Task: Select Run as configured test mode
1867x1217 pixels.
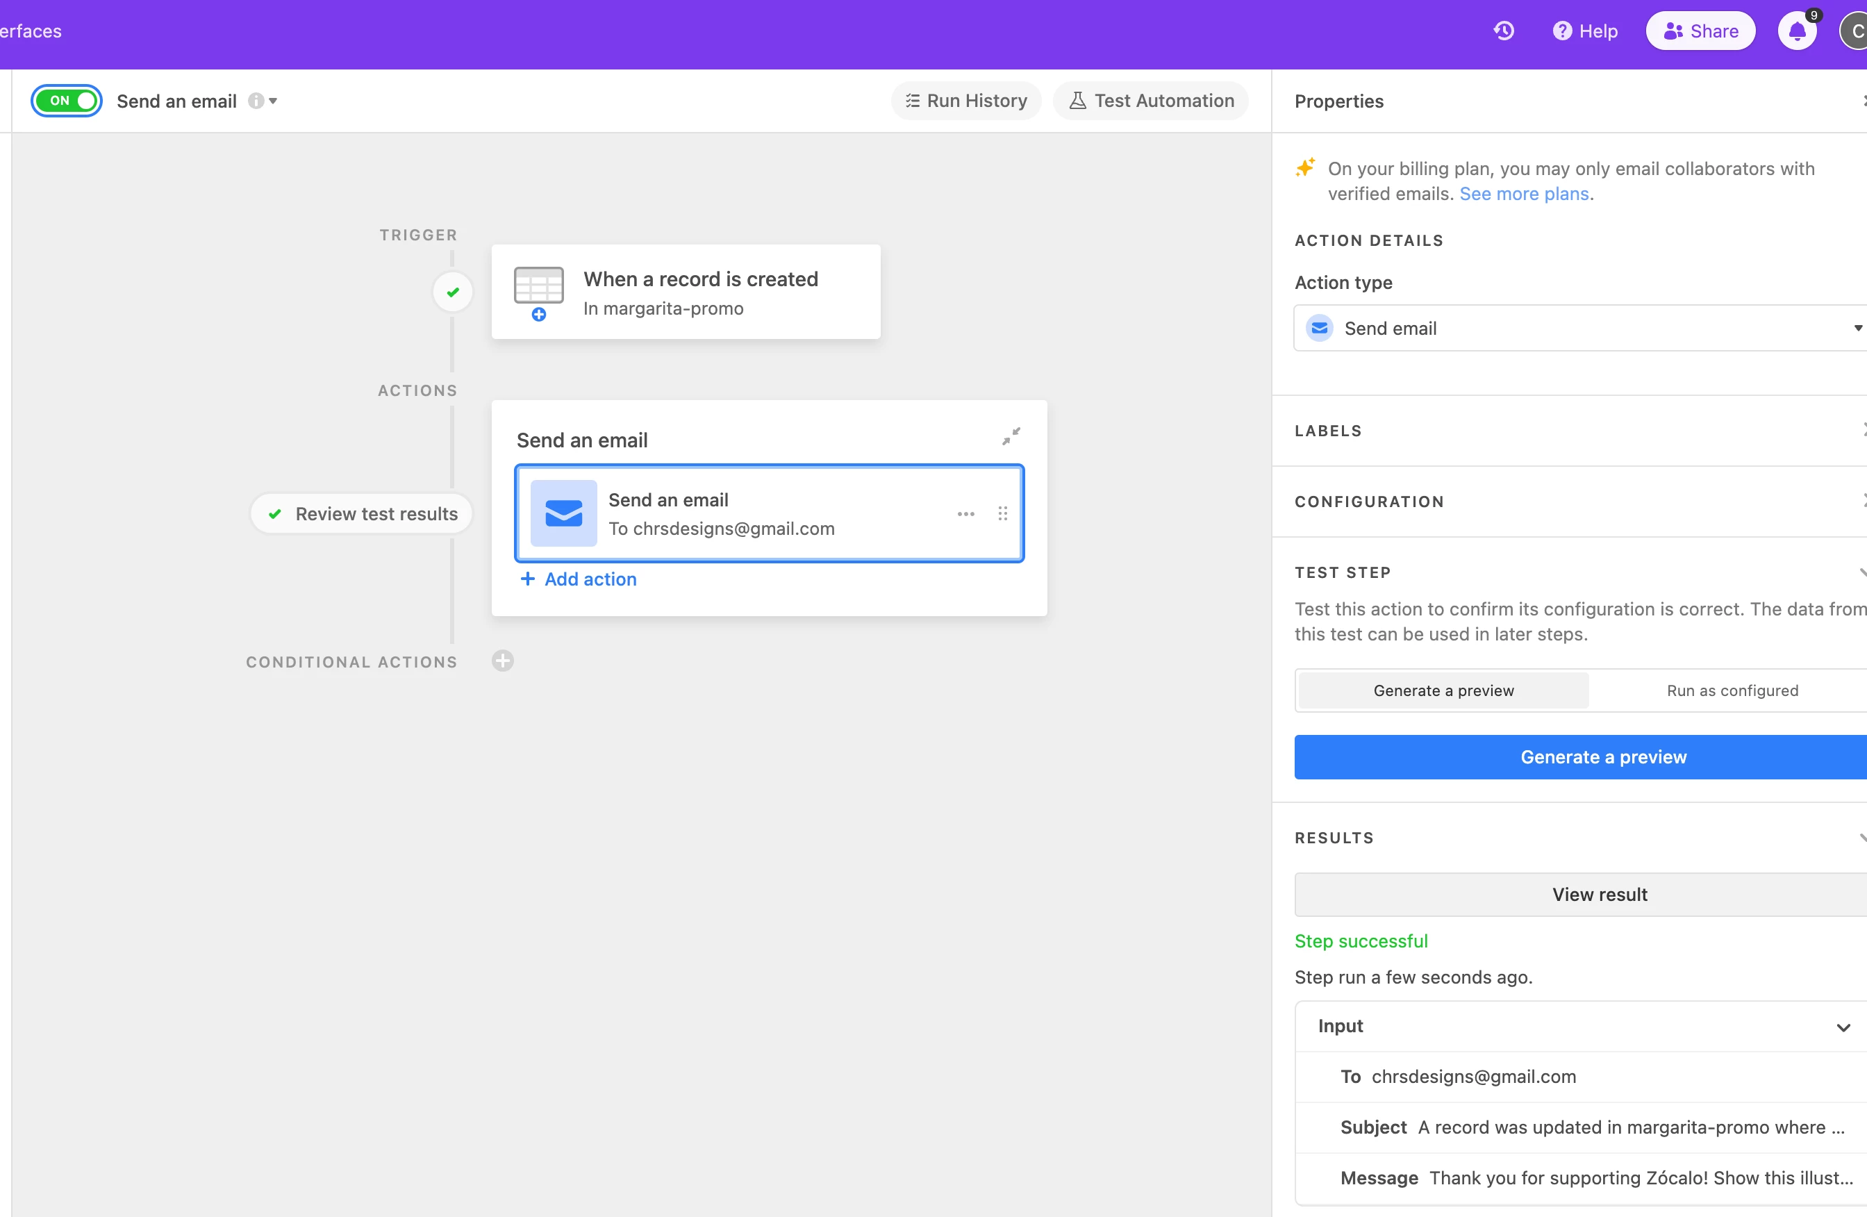Action: (x=1732, y=690)
